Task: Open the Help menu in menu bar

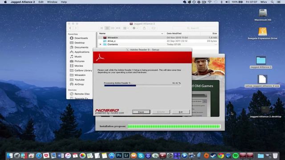Action: [x=64, y=2]
